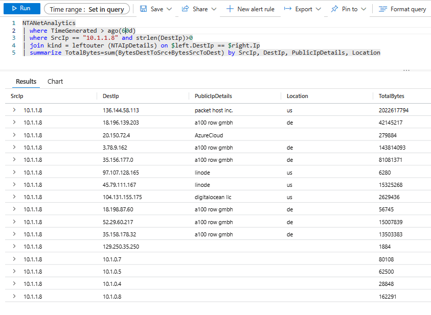Image resolution: width=431 pixels, height=315 pixels.
Task: Expand the digitalocean llc result row
Action: [x=14, y=197]
